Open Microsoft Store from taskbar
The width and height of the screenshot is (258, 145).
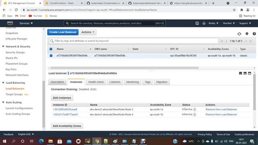(60, 141)
